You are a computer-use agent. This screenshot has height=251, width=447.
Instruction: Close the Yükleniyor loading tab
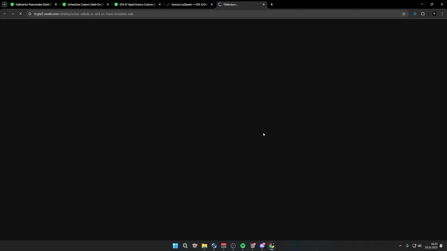(264, 5)
